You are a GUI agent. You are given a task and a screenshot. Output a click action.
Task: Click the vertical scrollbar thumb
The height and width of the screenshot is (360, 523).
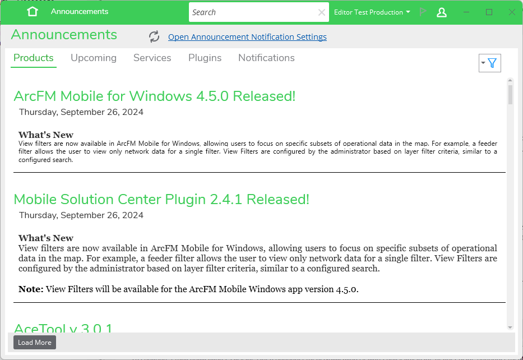(x=510, y=95)
